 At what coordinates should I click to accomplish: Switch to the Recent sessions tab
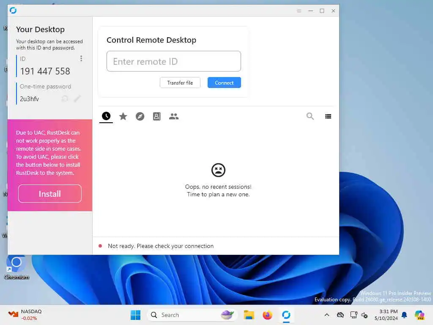[x=106, y=116]
